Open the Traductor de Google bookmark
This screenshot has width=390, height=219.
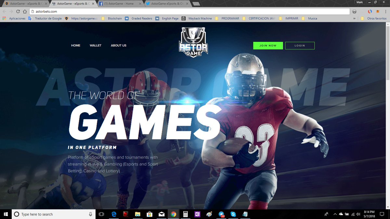pos(45,18)
